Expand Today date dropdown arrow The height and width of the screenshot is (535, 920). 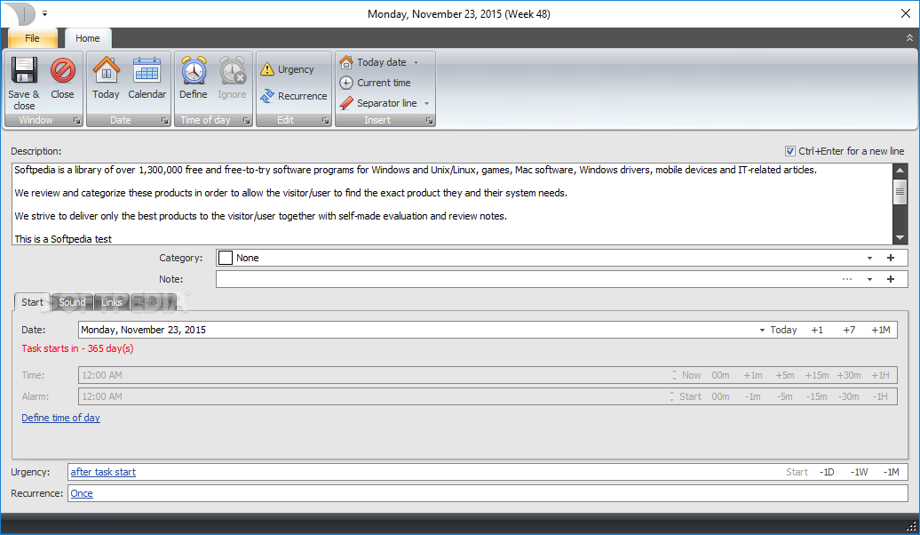[416, 62]
